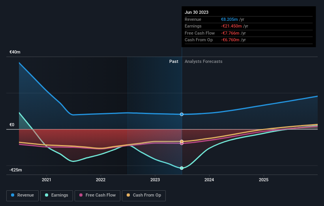Viewport: 324px width, 206px height.
Task: Click the -€7.766m free cash flow value
Action: 230,33
